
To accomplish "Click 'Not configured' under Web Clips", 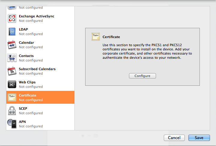I will (31, 87).
